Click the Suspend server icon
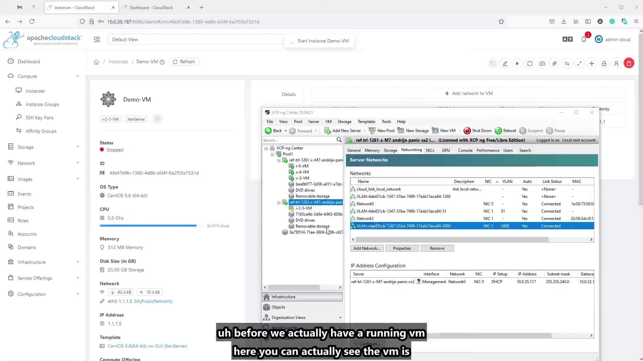The height and width of the screenshot is (361, 643). [523, 130]
